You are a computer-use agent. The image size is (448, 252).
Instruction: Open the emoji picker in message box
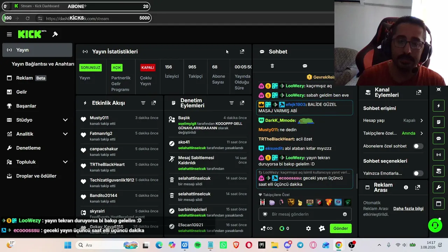coord(345,214)
